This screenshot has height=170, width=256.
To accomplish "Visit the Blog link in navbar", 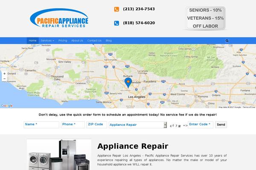I will click(108, 40).
